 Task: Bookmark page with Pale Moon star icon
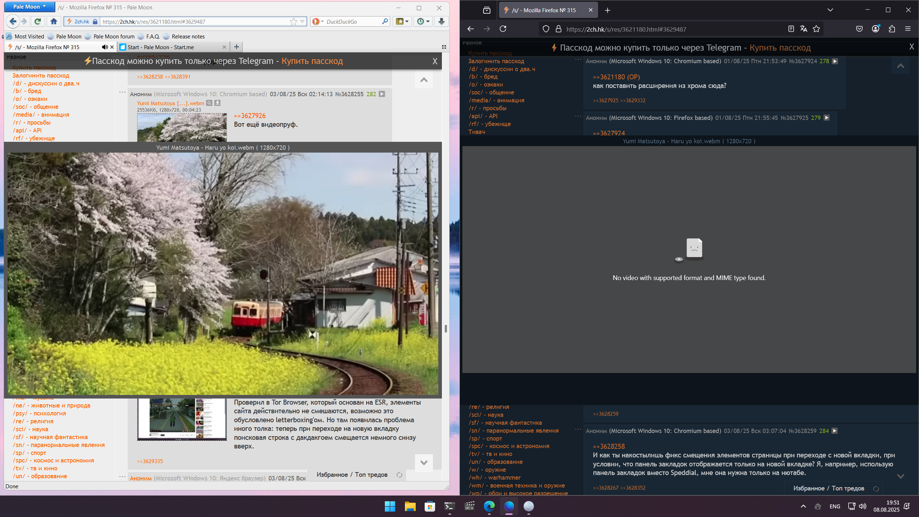coord(294,22)
